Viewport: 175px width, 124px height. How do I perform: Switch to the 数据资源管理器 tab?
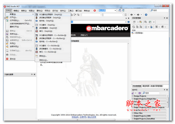click(156, 86)
